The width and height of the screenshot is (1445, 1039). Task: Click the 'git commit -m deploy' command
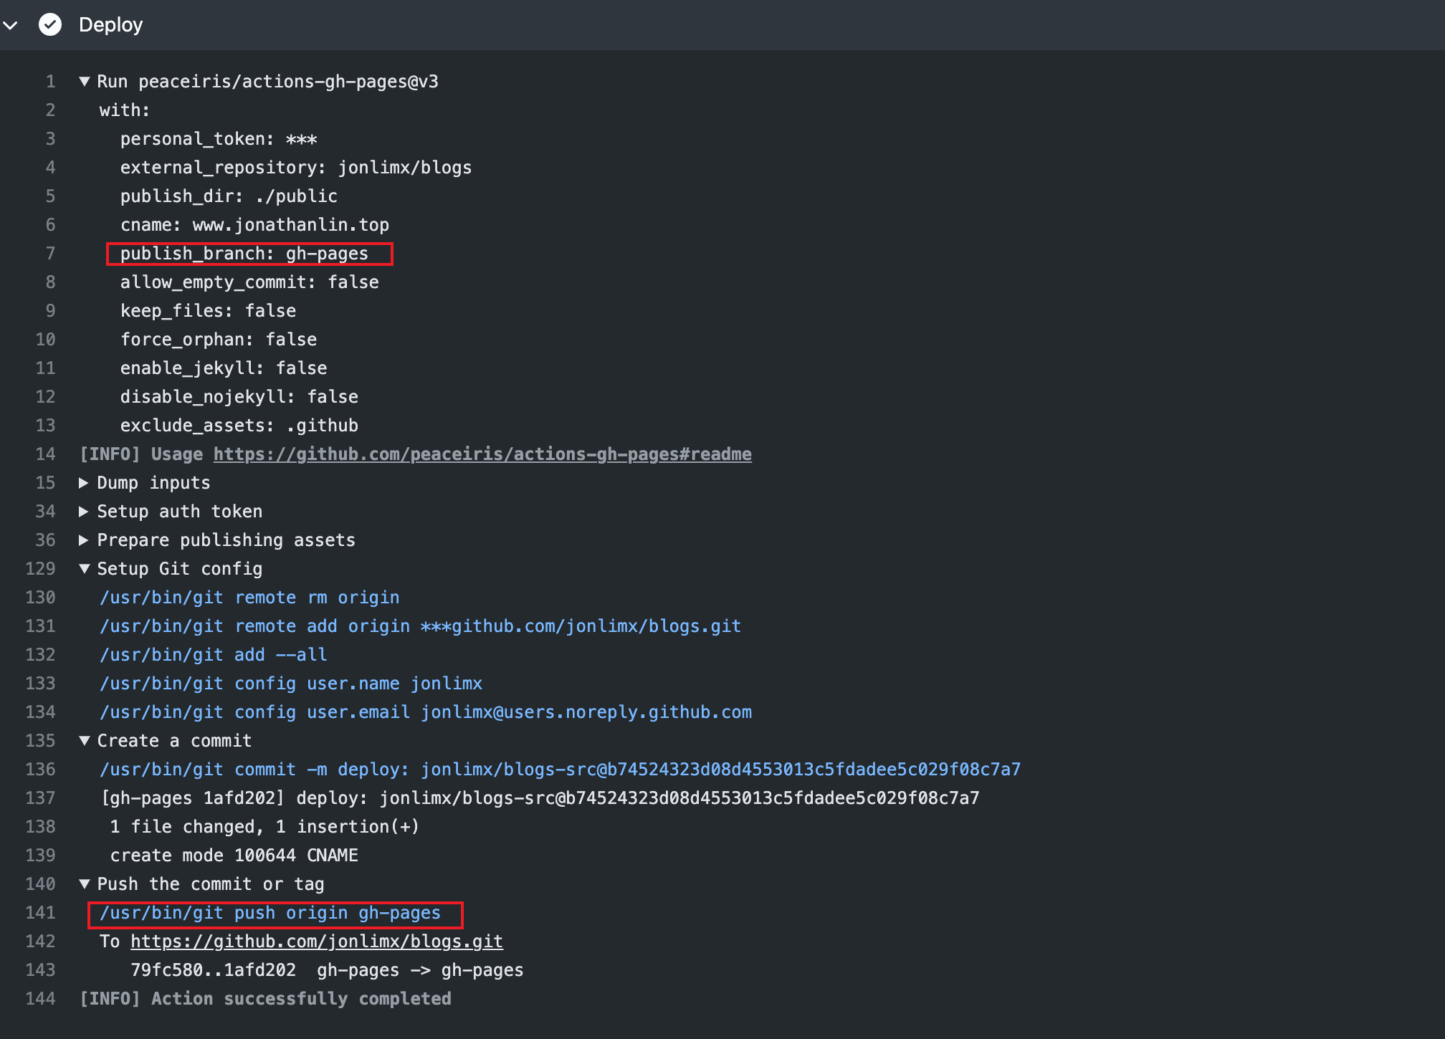tap(560, 770)
